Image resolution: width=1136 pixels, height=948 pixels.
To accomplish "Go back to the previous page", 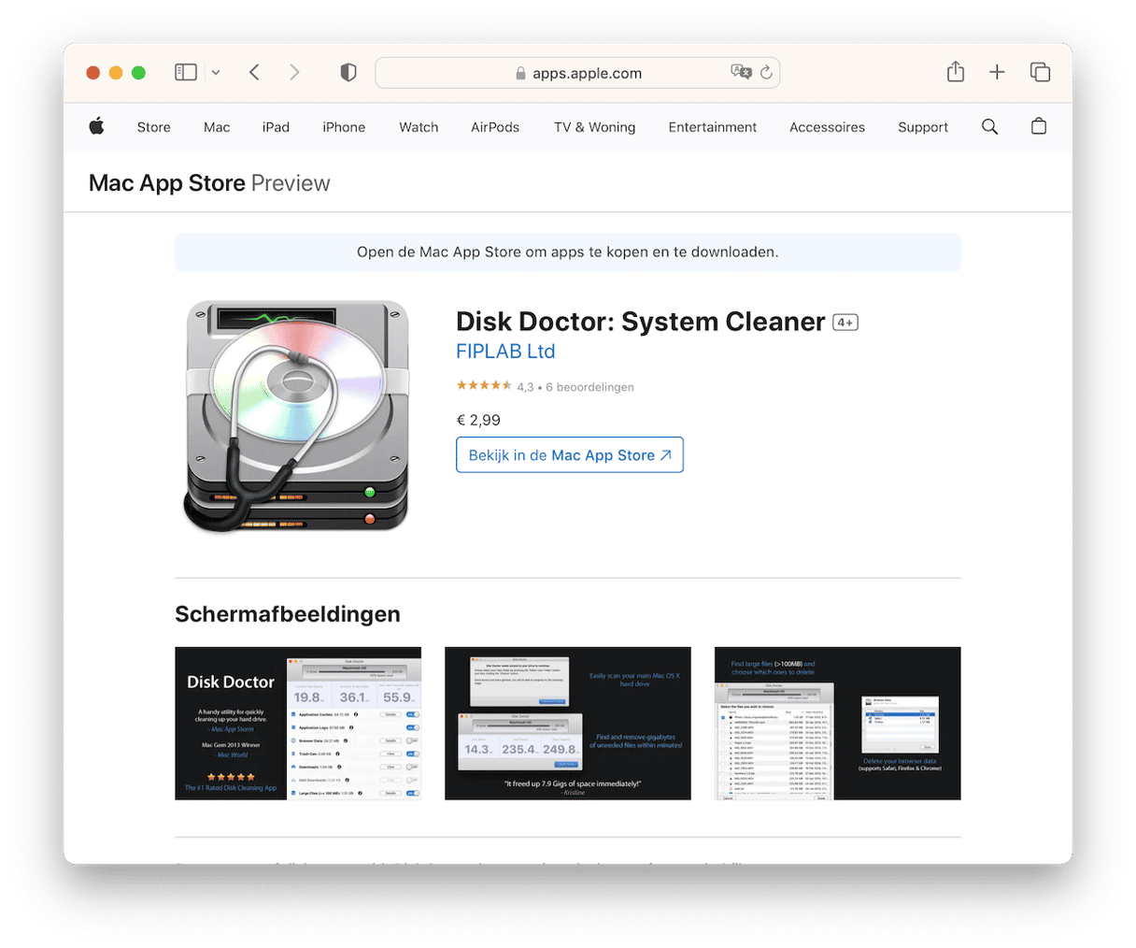I will [254, 72].
